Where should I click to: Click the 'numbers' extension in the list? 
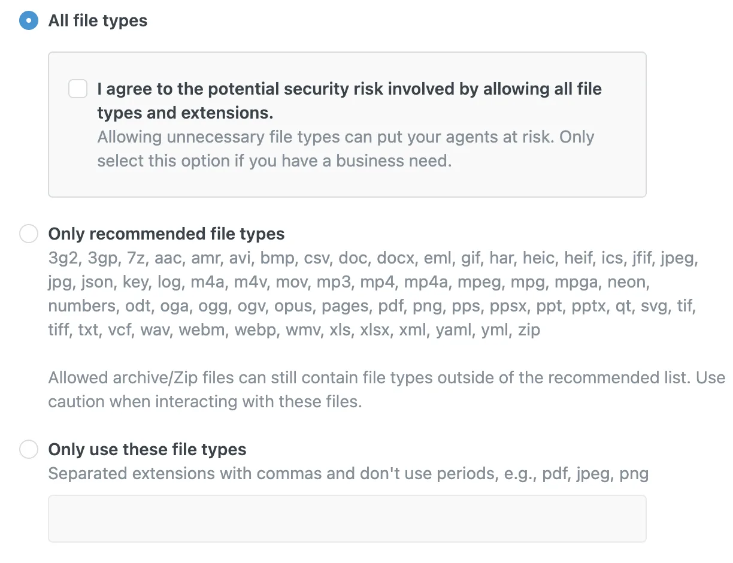81,306
